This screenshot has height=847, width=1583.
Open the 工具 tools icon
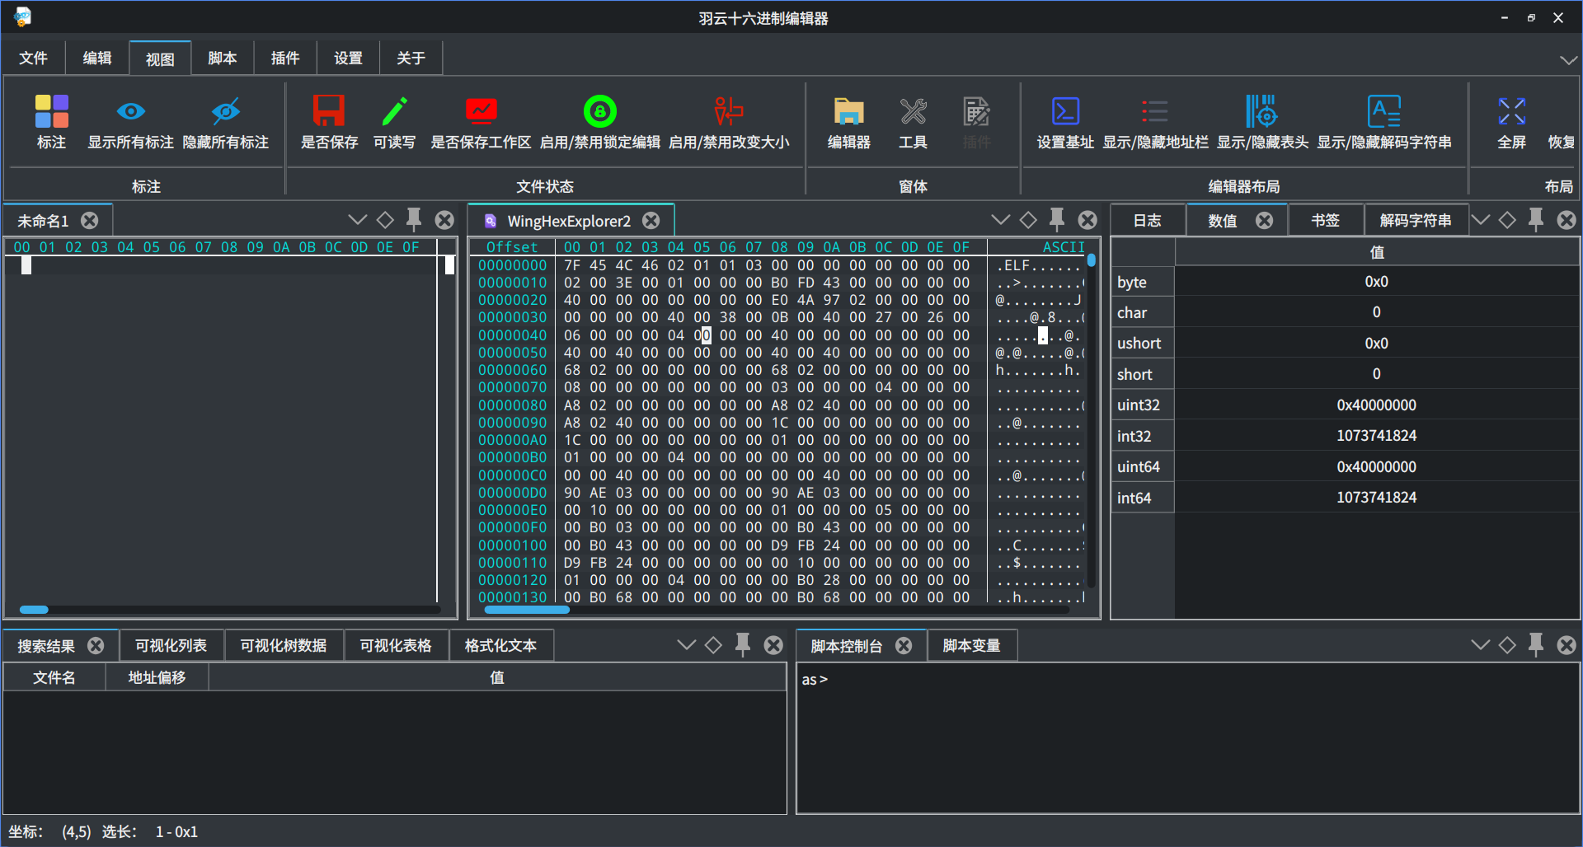pyautogui.click(x=913, y=111)
